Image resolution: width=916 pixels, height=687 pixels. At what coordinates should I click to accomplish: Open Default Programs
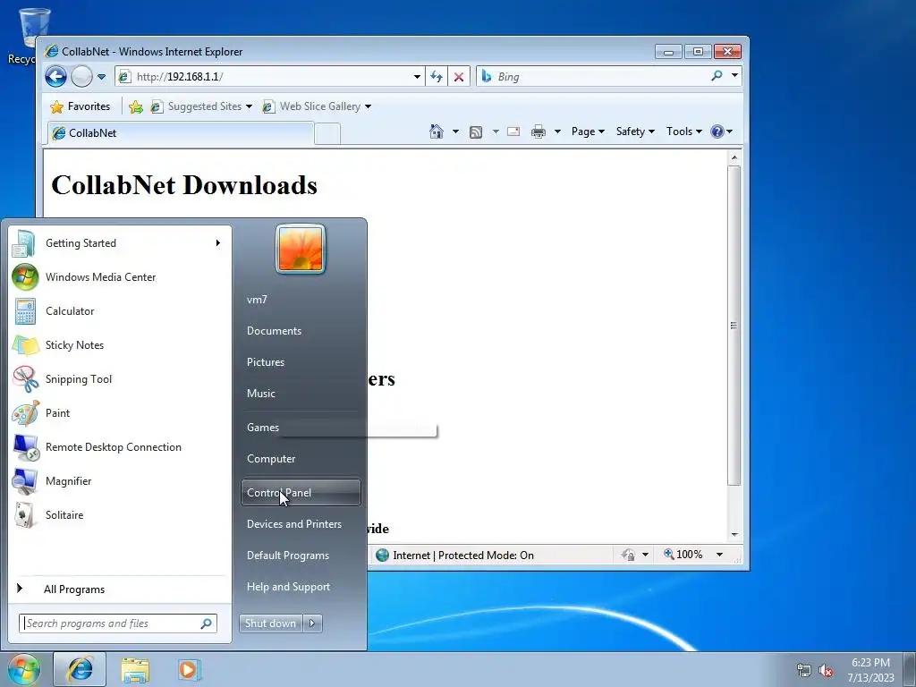pyautogui.click(x=301, y=556)
